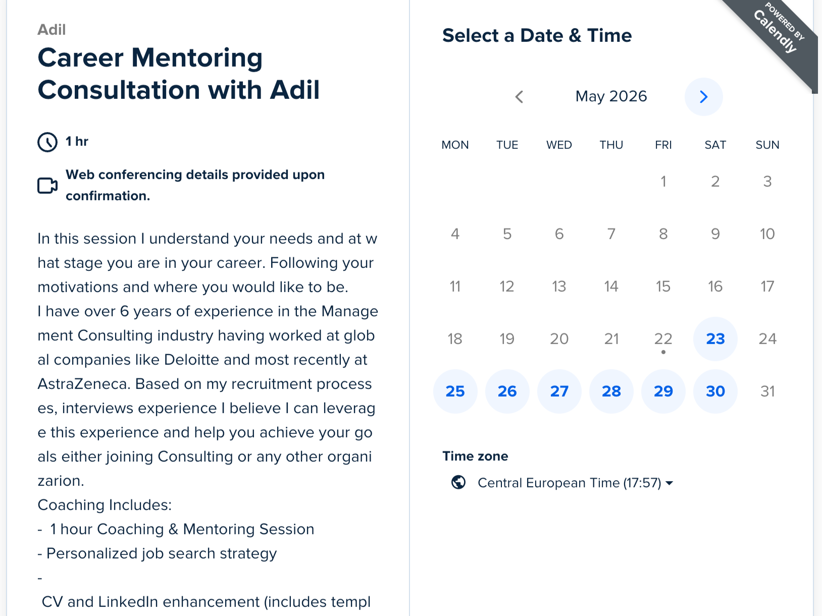Click the unavailable date 24
This screenshot has height=616, width=822.
767,339
